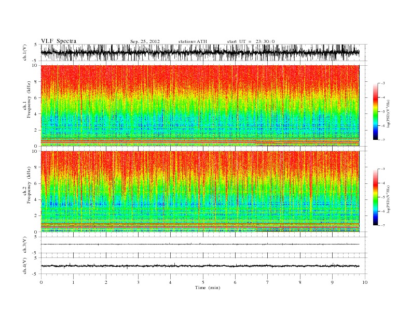
Task: Click the 'start UT = 23:30:0' label
Action: click(251, 41)
